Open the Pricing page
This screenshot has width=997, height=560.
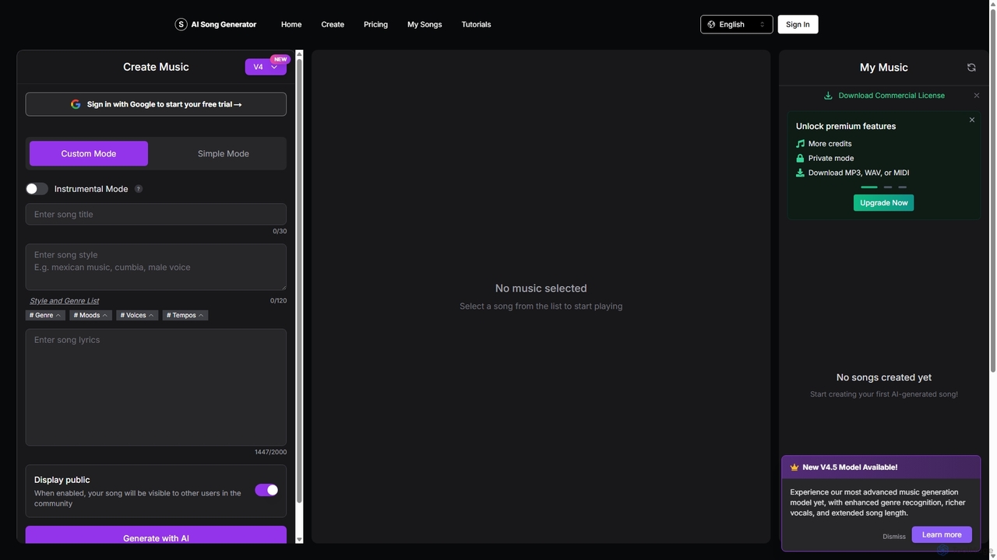(x=375, y=25)
